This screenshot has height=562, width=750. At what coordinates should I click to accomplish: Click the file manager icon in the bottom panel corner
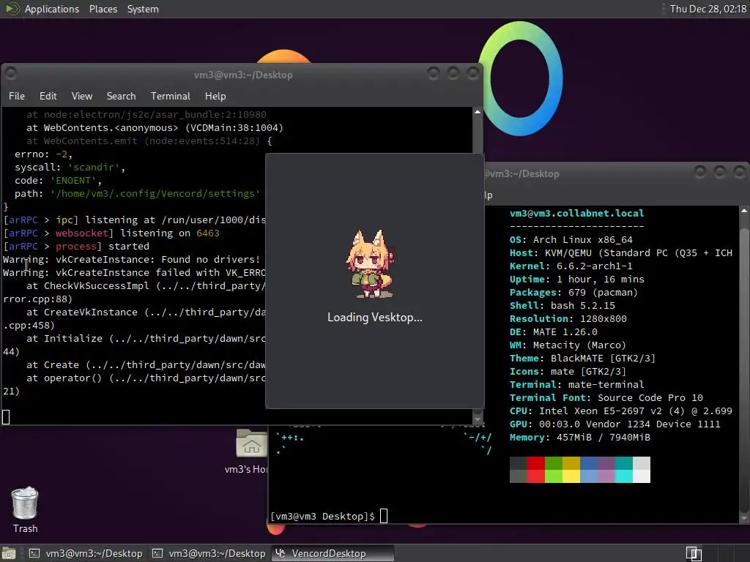click(9, 553)
